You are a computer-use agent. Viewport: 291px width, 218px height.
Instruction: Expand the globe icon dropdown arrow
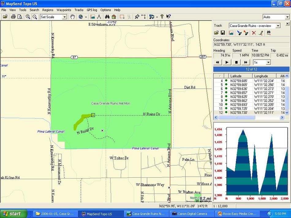[x=86, y=17]
